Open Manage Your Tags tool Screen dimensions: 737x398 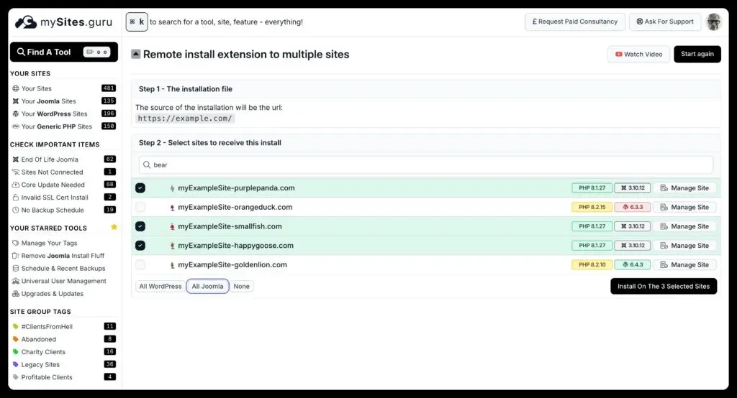(45, 243)
